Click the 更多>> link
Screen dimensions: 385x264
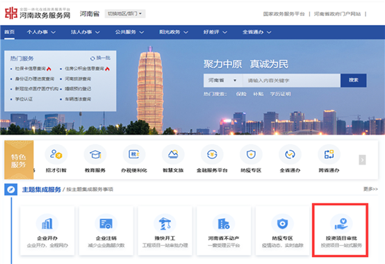click(x=370, y=189)
